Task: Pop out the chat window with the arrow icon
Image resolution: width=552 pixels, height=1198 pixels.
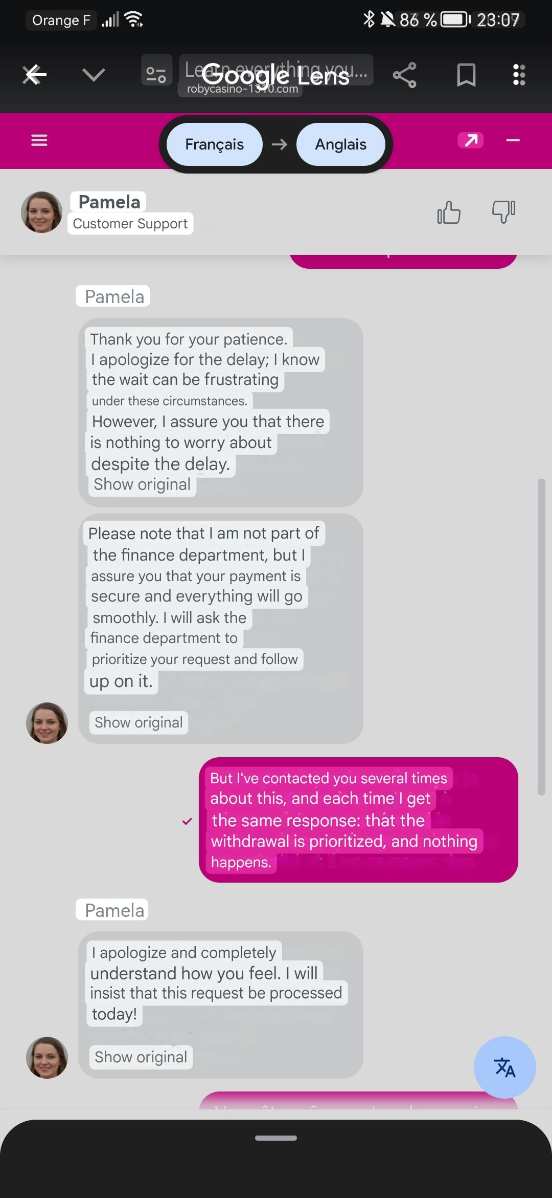Action: click(471, 140)
